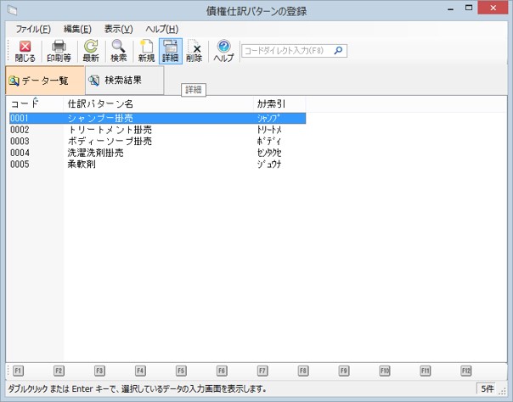Click the F7 function key button

click(262, 371)
